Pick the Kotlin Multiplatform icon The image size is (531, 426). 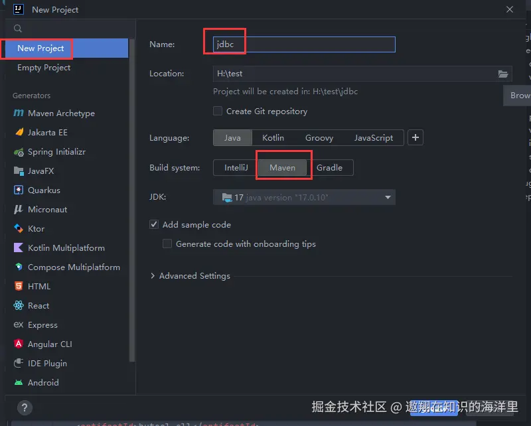click(x=19, y=248)
